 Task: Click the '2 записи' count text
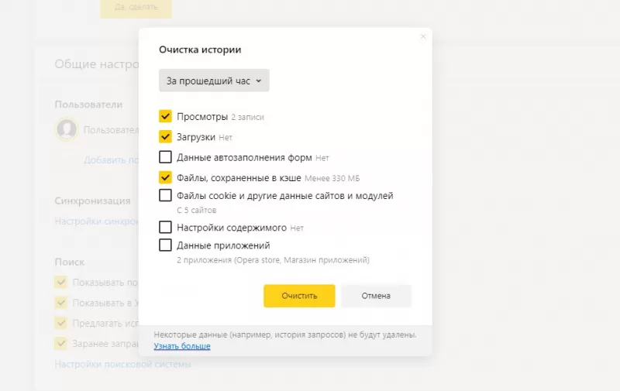click(247, 118)
